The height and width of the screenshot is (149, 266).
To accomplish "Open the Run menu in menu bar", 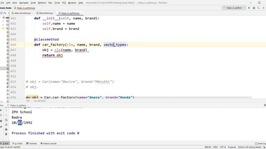I will click(x=50, y=3).
